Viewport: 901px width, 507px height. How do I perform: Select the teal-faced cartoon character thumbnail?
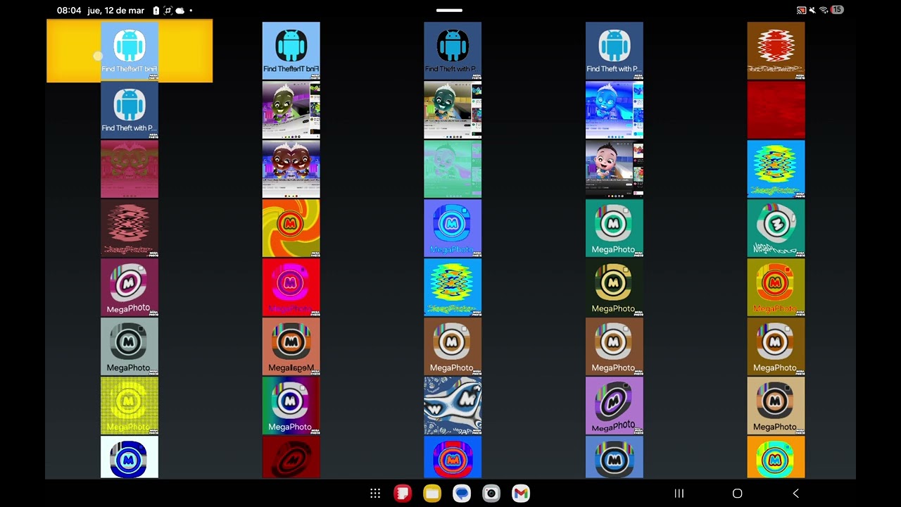(453, 110)
